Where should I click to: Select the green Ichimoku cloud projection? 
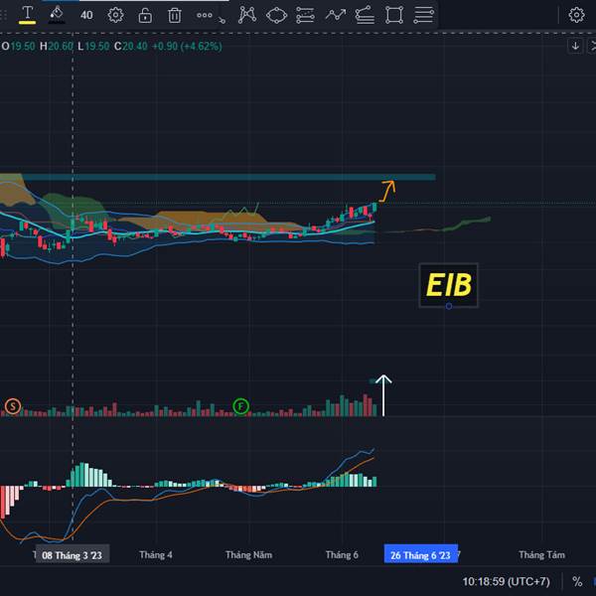click(468, 223)
